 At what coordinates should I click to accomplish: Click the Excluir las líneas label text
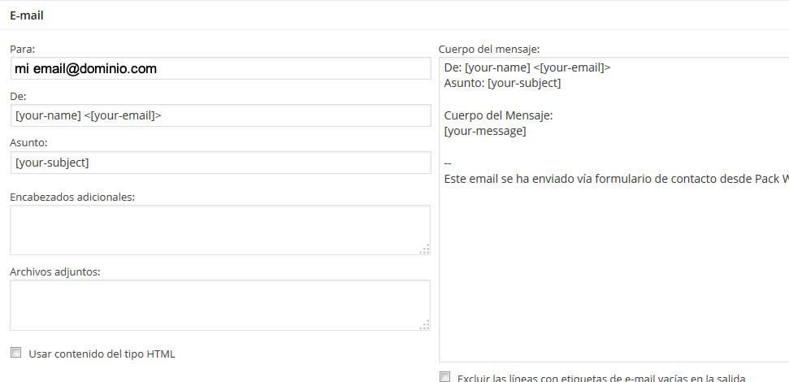(601, 378)
